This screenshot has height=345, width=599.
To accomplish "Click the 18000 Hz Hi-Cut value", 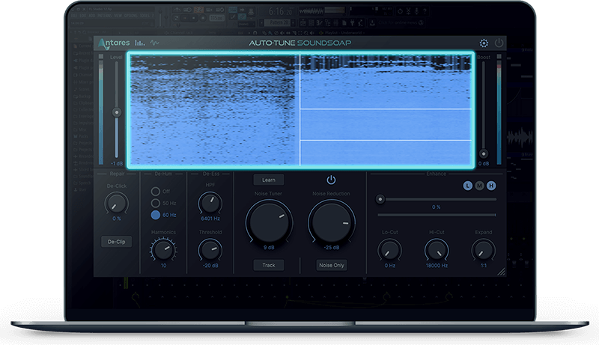I will click(x=437, y=266).
